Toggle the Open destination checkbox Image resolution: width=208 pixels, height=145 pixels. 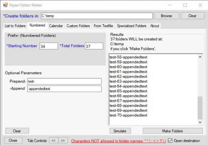coord(170,141)
